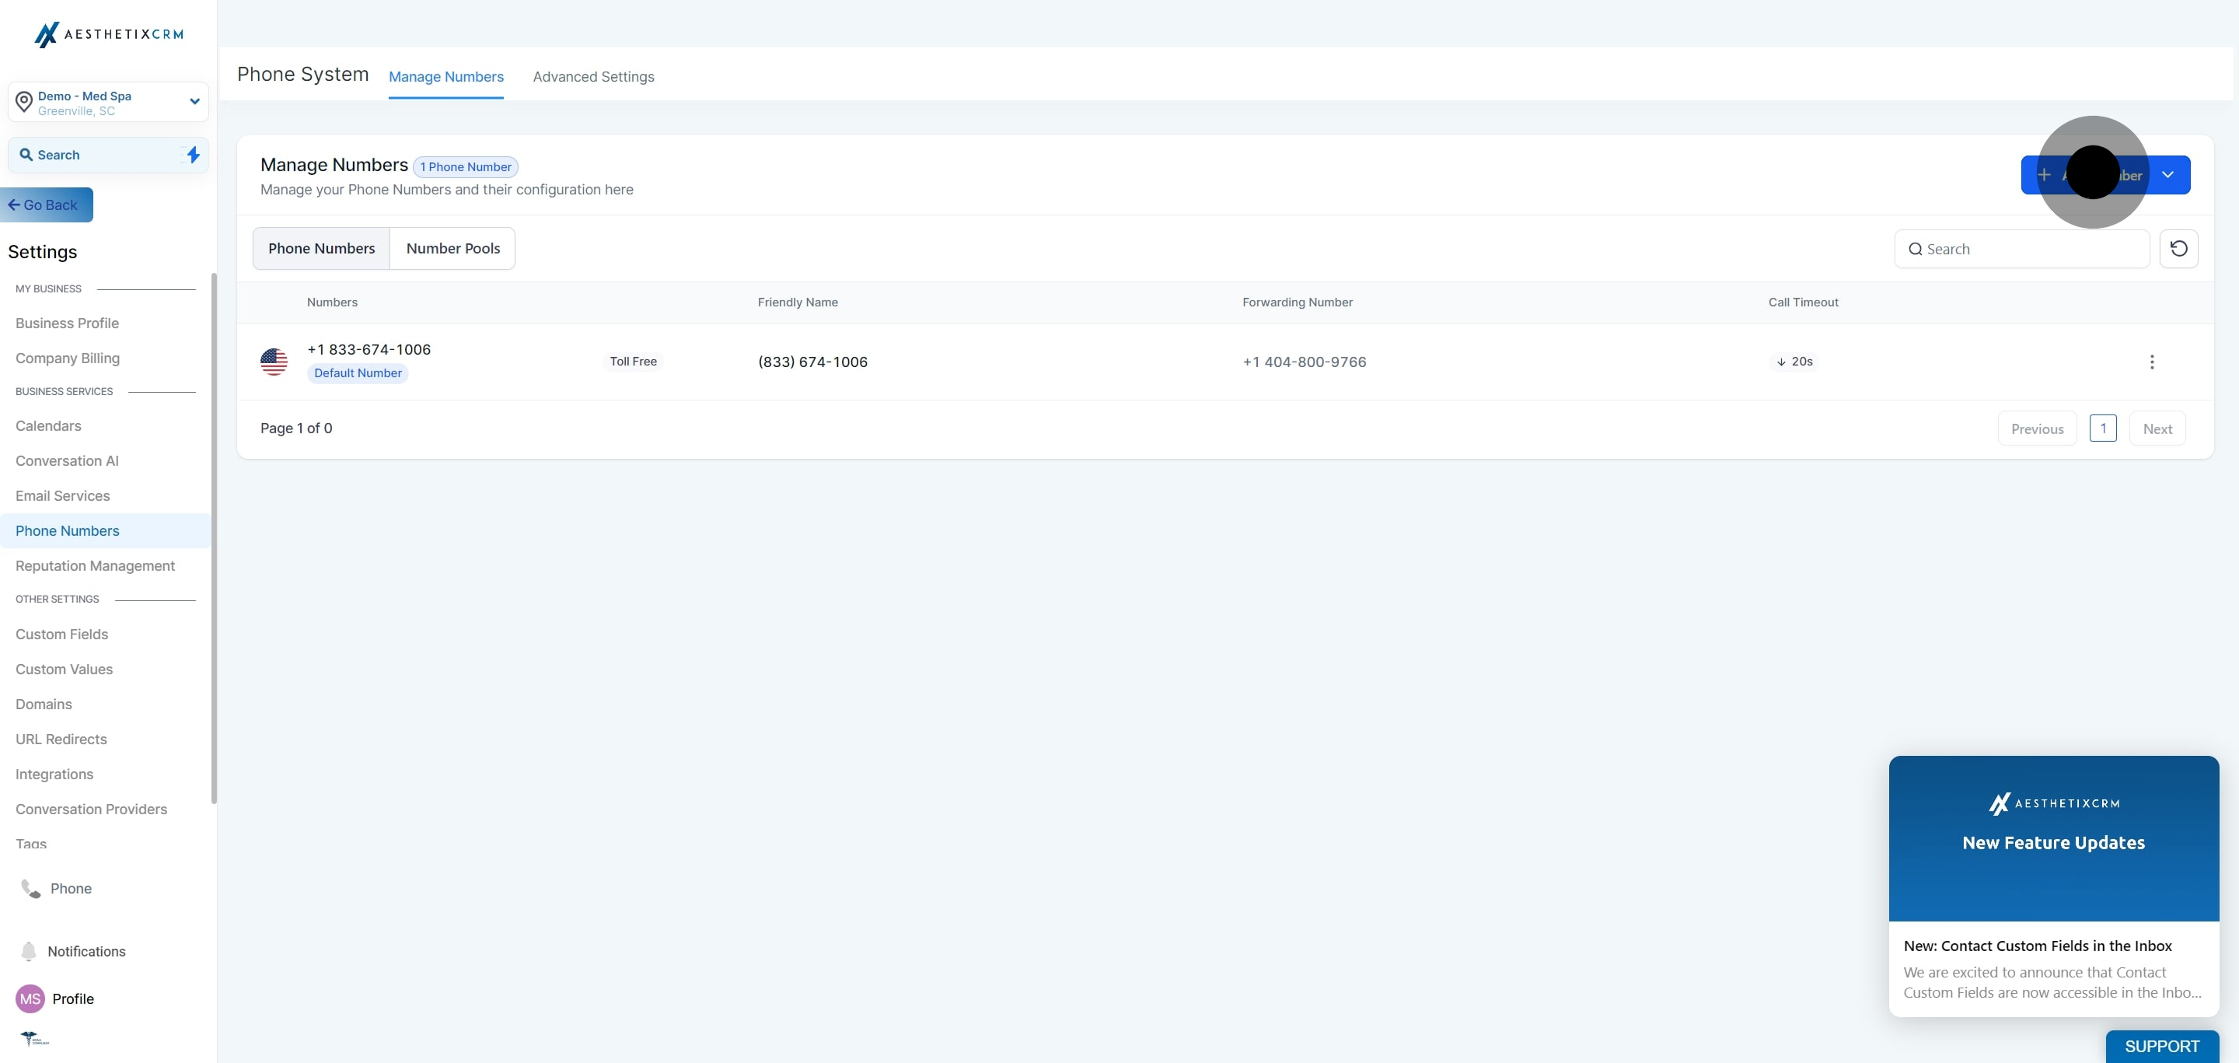The image size is (2239, 1063).
Task: Click the US flag icon
Action: click(274, 362)
